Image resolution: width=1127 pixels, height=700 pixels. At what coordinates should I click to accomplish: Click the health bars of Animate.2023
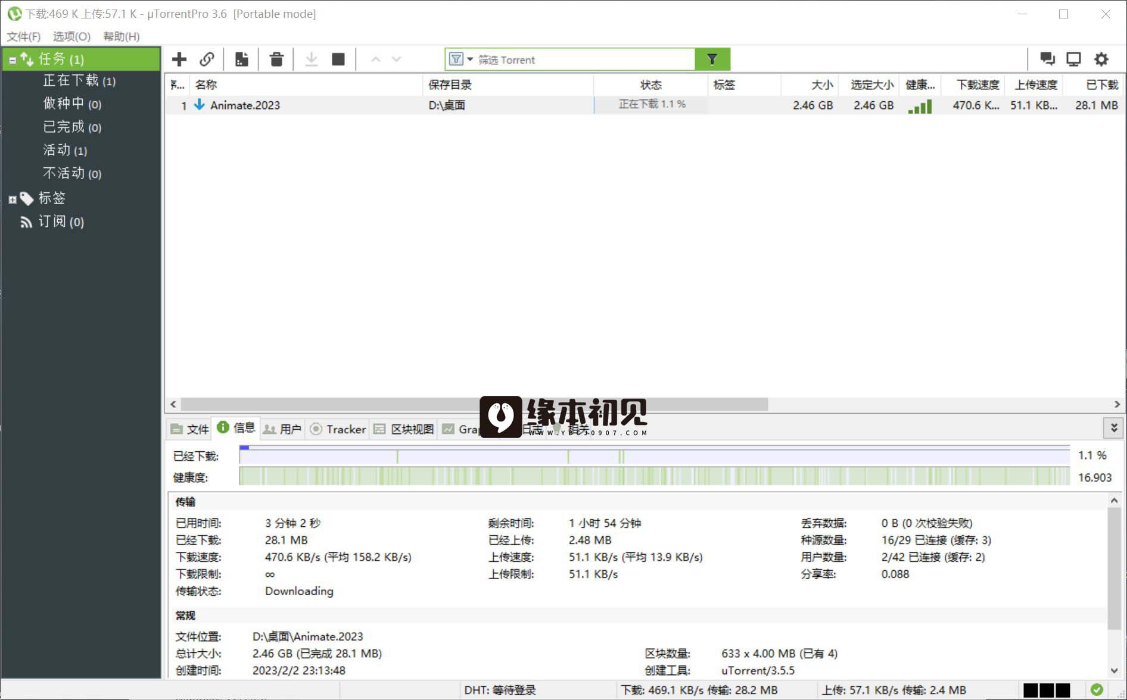(x=920, y=106)
